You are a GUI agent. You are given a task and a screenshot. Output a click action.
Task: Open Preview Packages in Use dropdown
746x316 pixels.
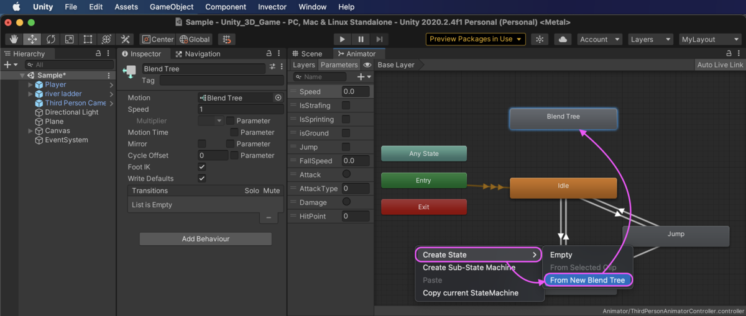point(476,39)
